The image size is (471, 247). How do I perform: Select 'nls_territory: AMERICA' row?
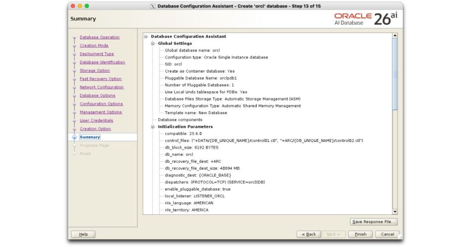click(187, 210)
